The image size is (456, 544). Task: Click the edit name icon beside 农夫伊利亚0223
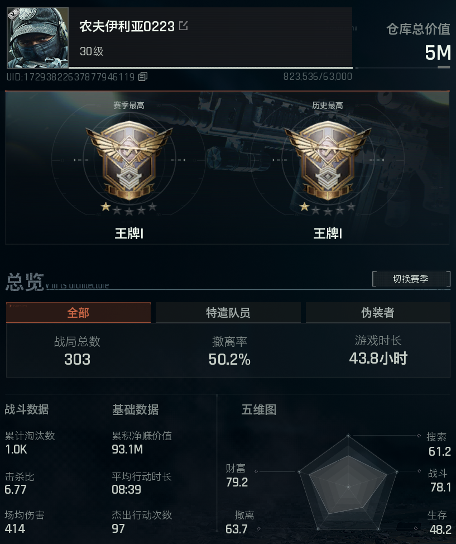[183, 26]
